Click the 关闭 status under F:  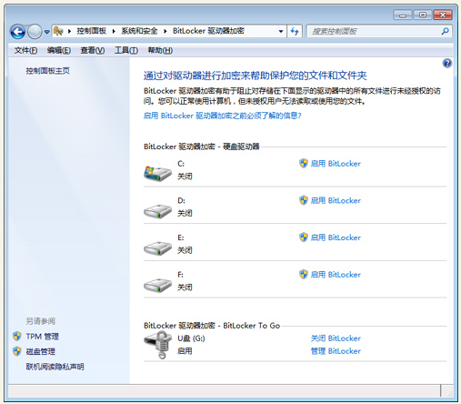pos(185,288)
